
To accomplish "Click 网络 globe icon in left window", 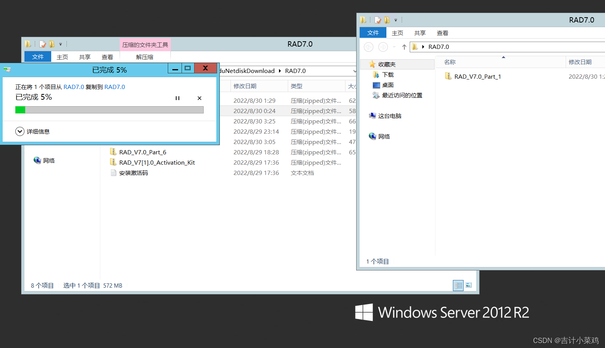I will coord(37,160).
